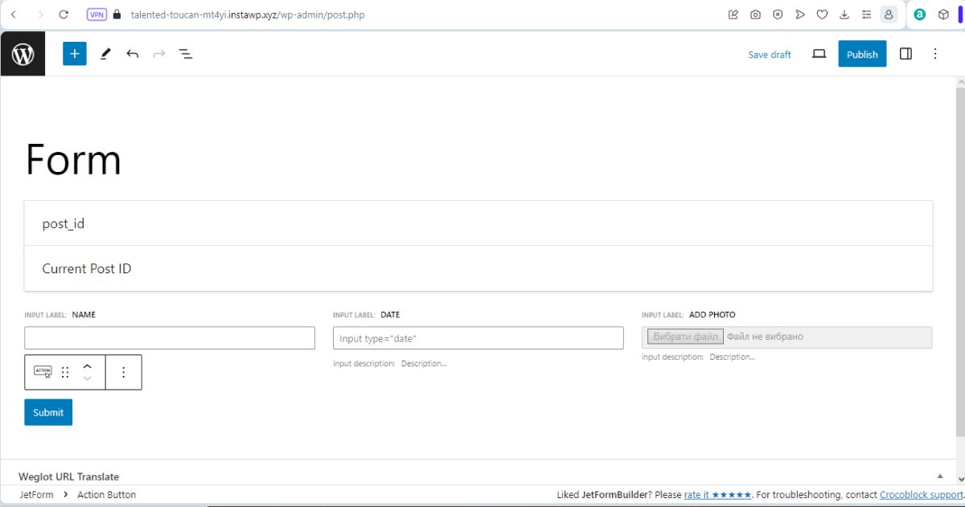
Task: Preview the form in device view
Action: [819, 53]
